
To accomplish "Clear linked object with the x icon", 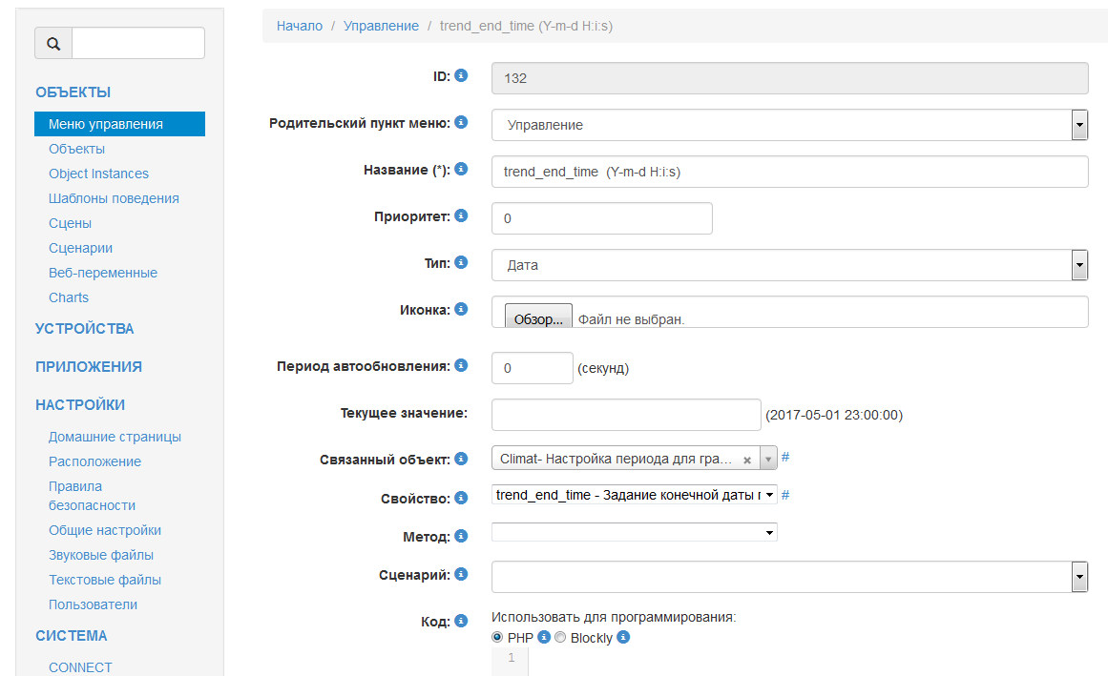I will click(747, 460).
